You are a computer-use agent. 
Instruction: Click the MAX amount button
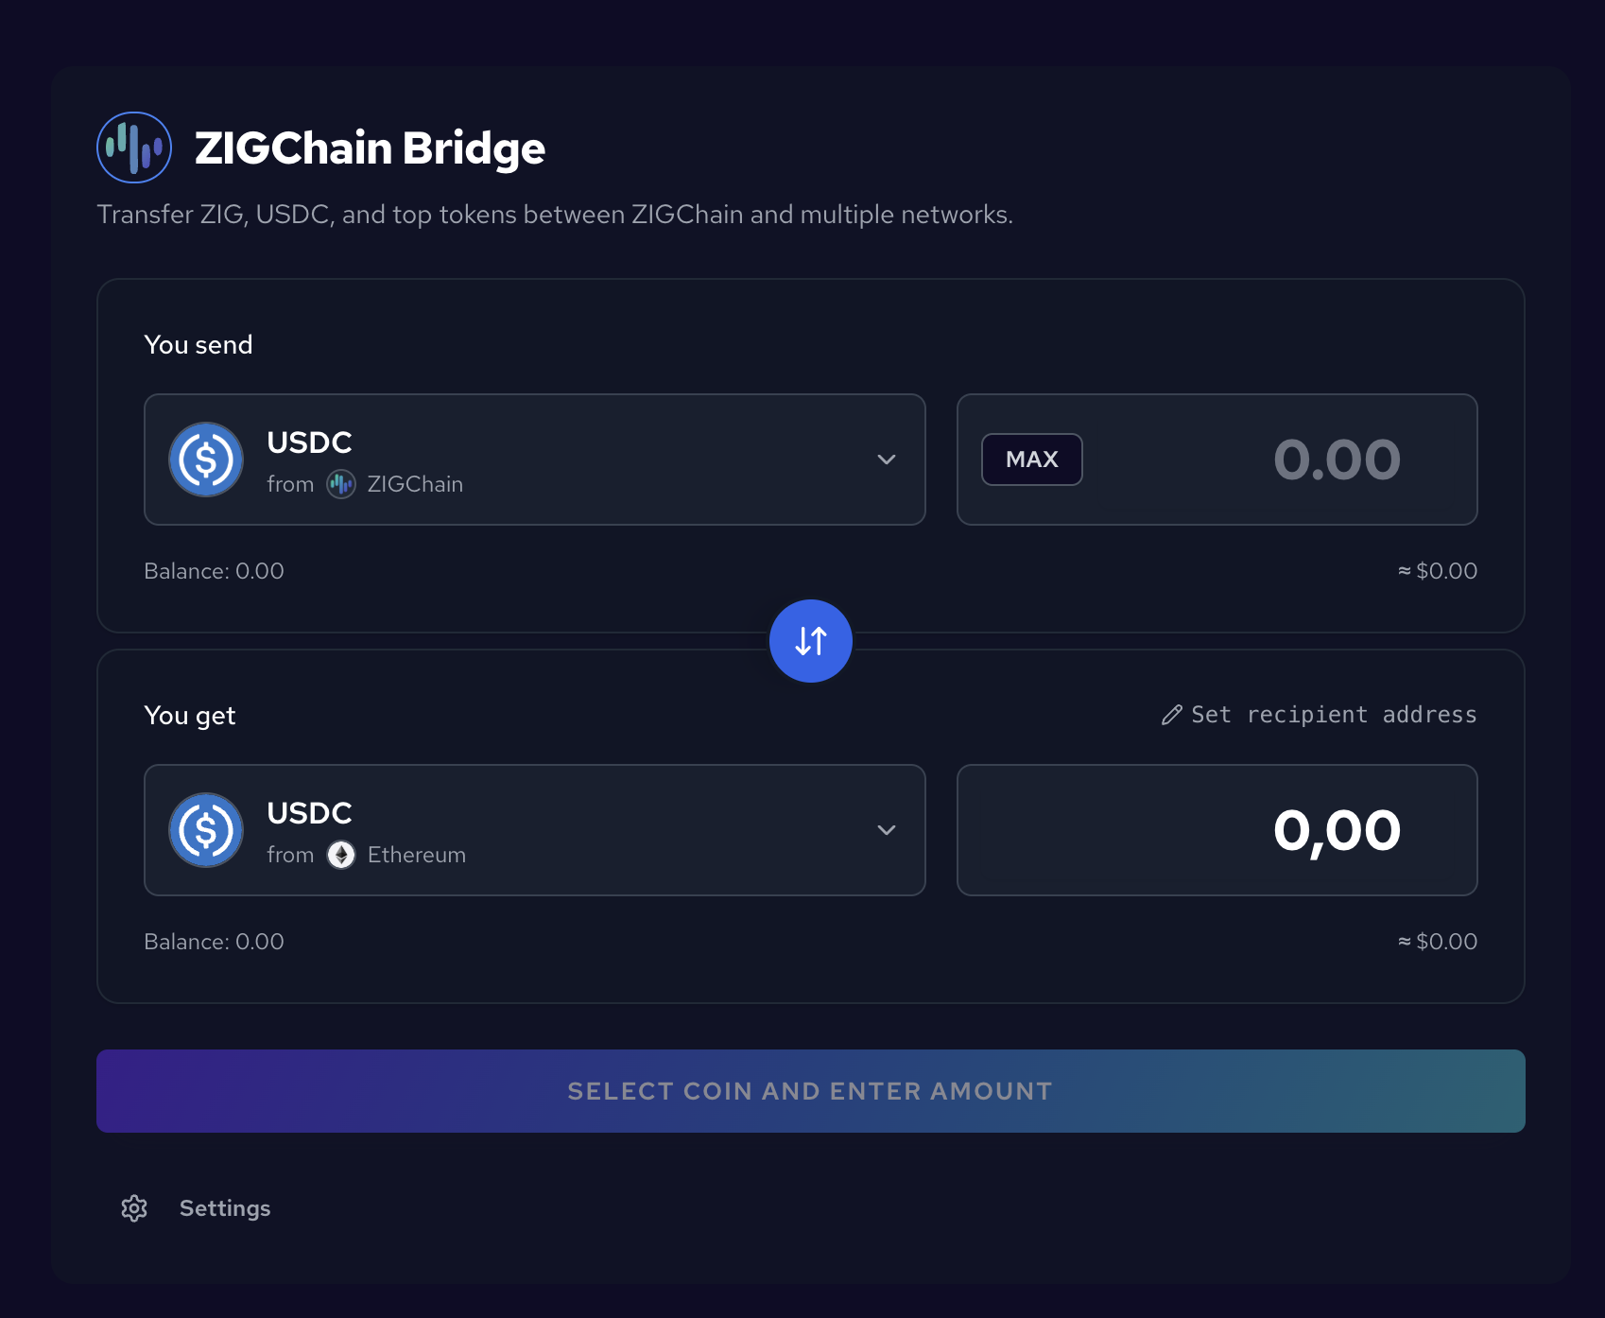pyautogui.click(x=1032, y=460)
